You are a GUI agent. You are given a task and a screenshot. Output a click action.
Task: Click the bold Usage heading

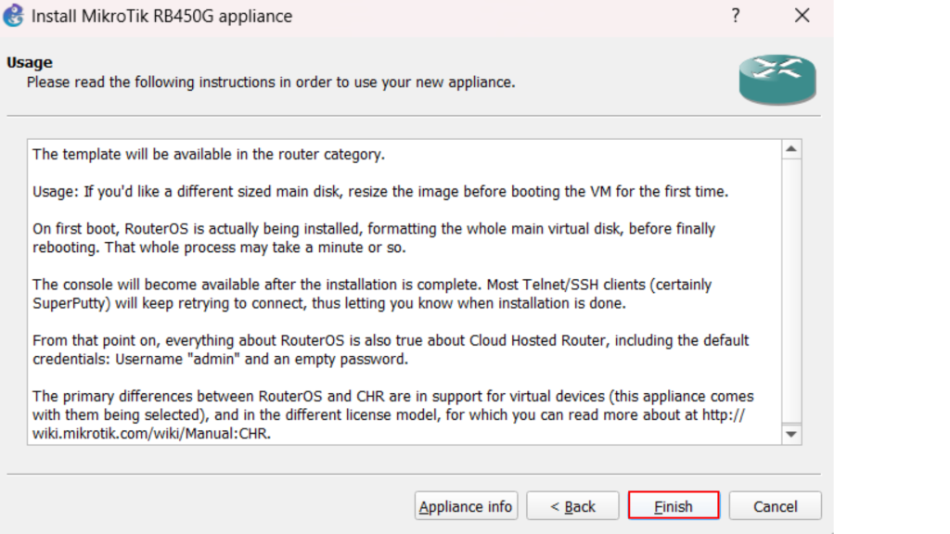30,63
